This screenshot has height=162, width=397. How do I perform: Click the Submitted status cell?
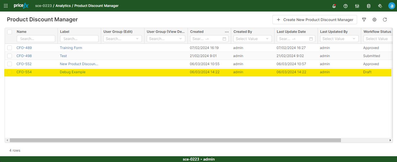(372, 56)
